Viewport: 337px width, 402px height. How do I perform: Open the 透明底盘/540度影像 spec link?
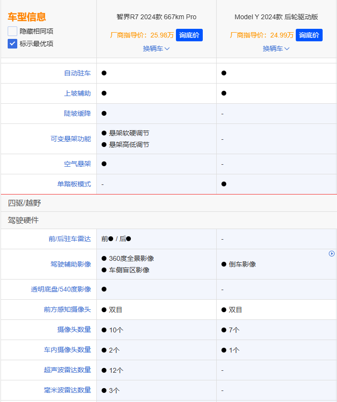(x=61, y=289)
